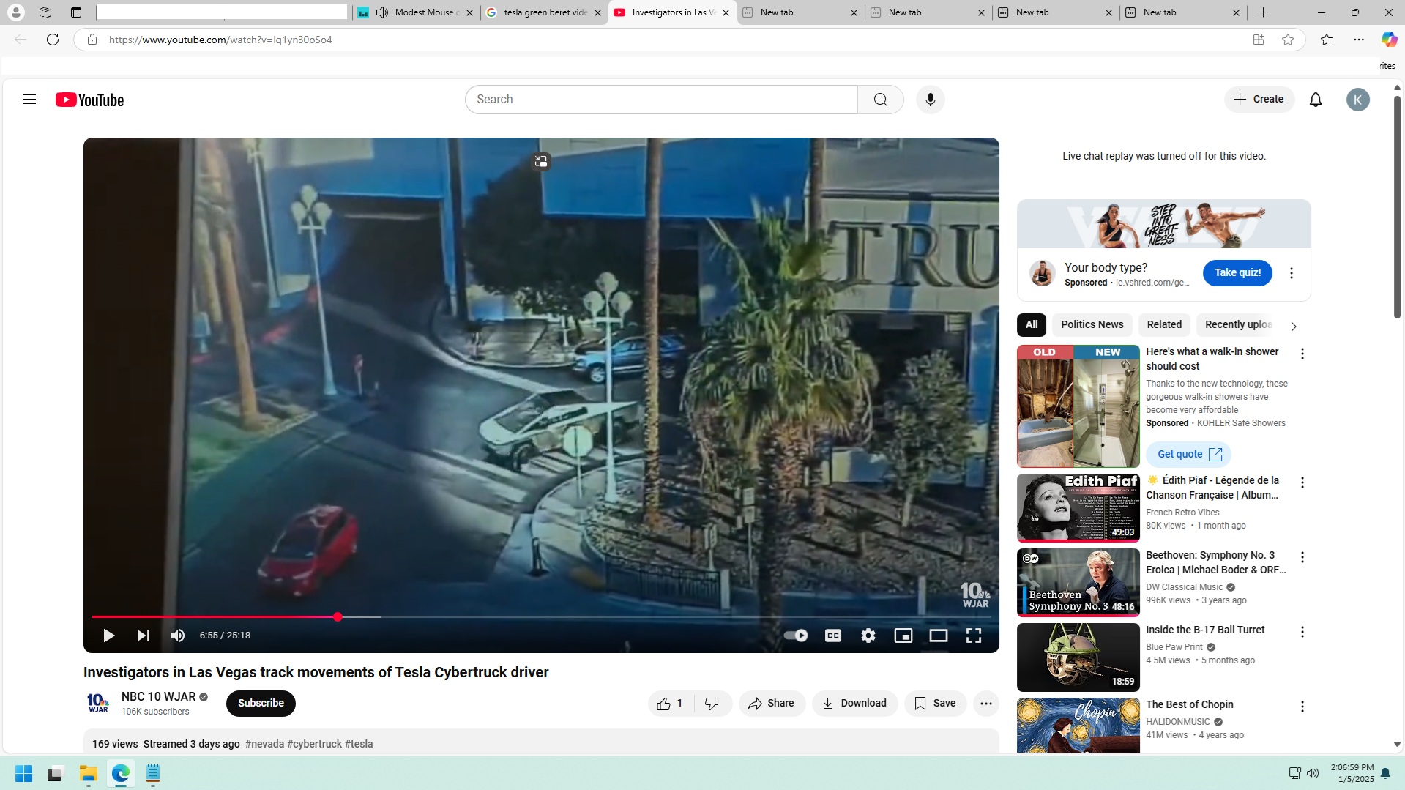This screenshot has height=790, width=1405.
Task: Download the video
Action: click(x=854, y=704)
